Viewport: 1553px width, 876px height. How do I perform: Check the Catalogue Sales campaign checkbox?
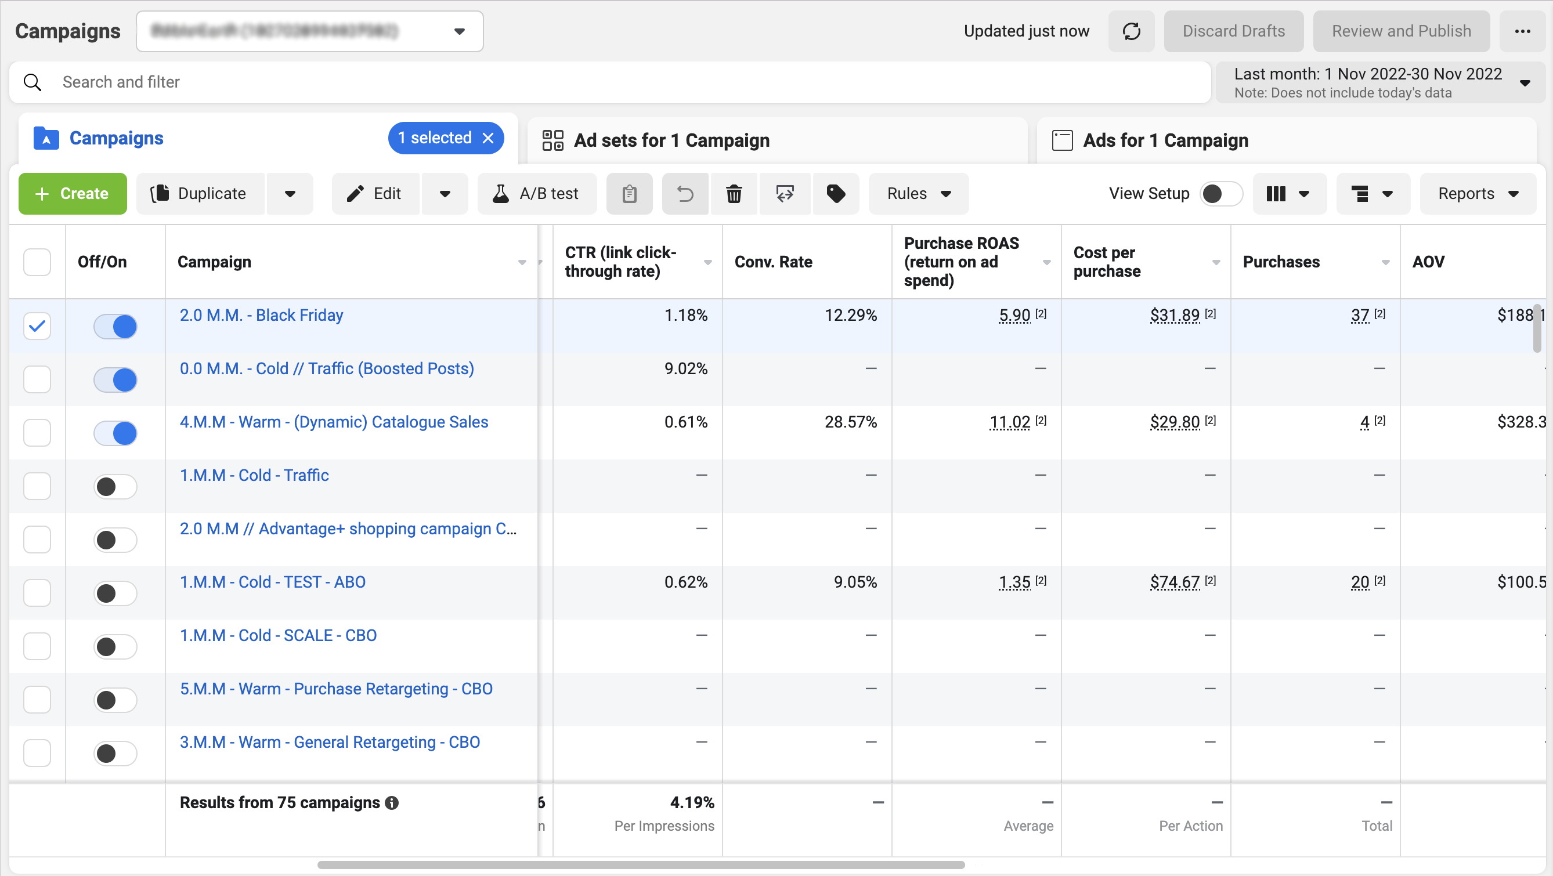coord(37,433)
